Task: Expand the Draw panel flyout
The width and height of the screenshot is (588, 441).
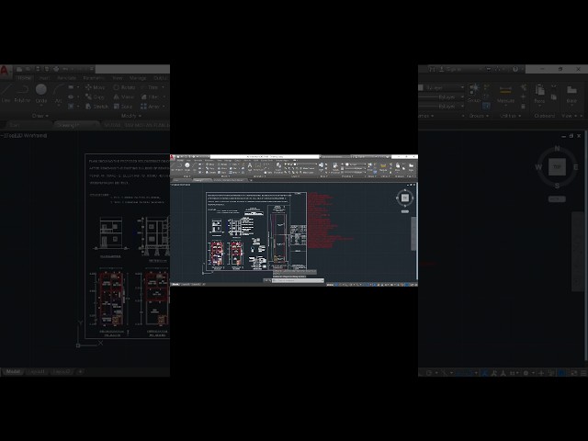Action: tap(40, 116)
